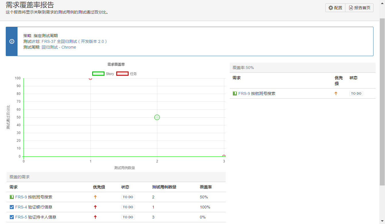Go to 报告首页 report home

[x=359, y=8]
